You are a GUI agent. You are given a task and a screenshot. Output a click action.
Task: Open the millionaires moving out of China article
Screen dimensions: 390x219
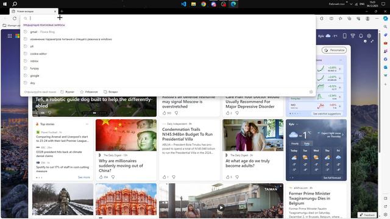[121, 165]
